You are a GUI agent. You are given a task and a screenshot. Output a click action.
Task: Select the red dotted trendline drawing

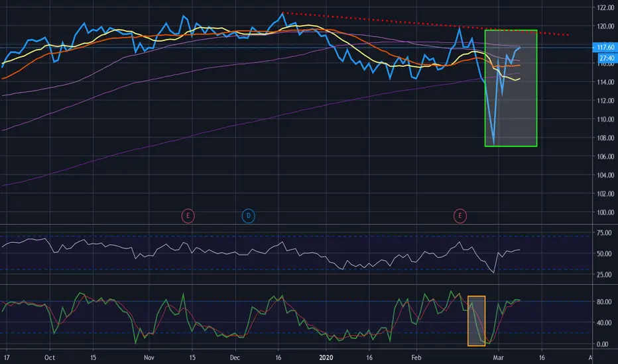click(x=425, y=24)
